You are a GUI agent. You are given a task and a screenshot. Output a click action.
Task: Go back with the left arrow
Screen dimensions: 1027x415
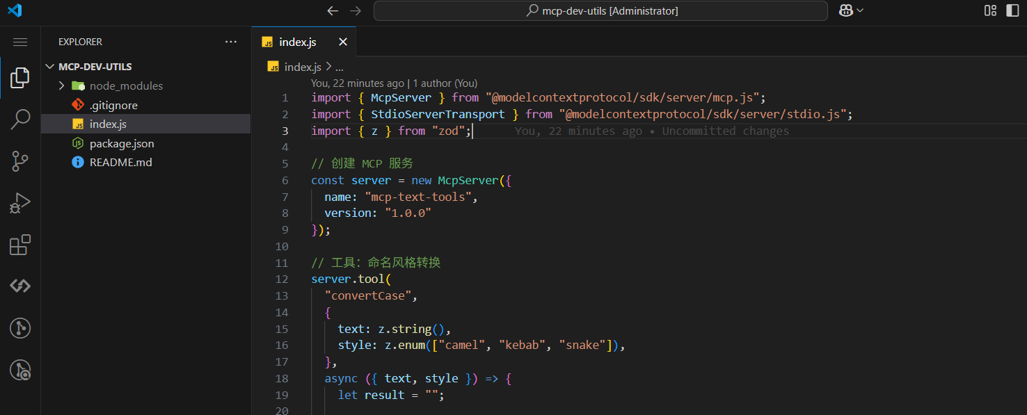tap(333, 10)
